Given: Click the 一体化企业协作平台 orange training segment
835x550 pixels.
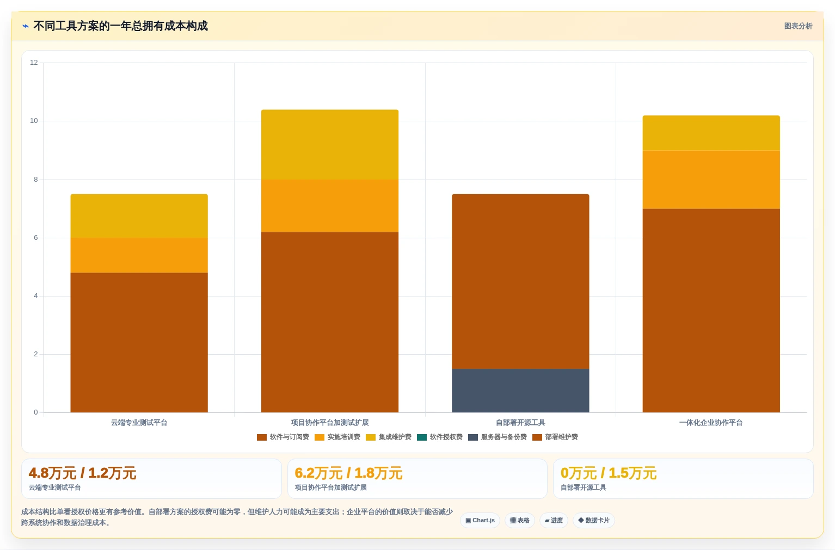Looking at the screenshot, I should [711, 180].
